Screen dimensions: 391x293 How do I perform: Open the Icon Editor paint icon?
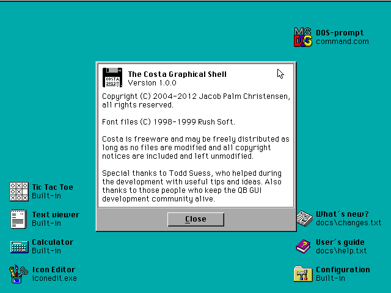(x=20, y=274)
